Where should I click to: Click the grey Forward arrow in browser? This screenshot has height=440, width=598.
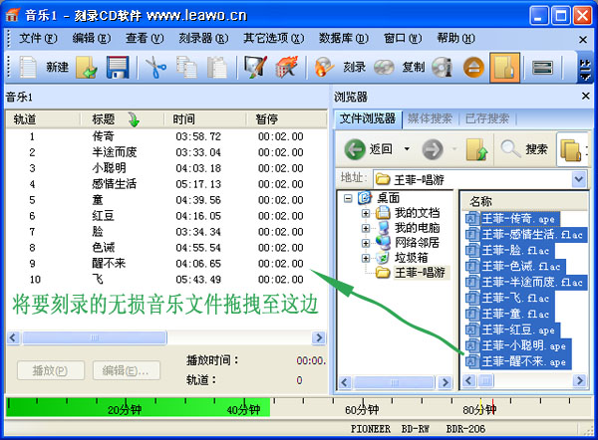pos(433,149)
